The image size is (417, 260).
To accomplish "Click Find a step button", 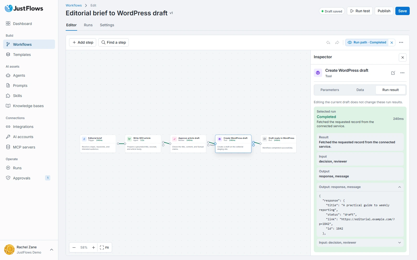I will [113, 42].
